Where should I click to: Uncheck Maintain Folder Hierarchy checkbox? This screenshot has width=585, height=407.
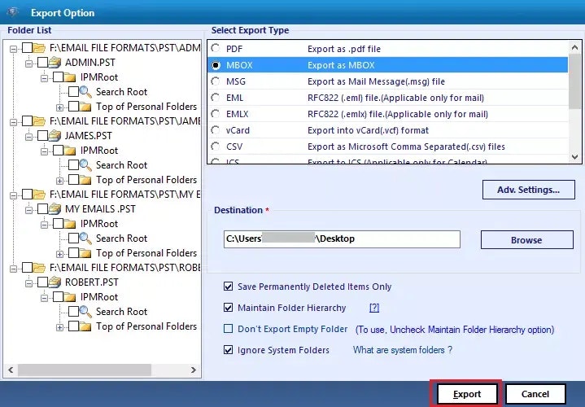tap(228, 308)
